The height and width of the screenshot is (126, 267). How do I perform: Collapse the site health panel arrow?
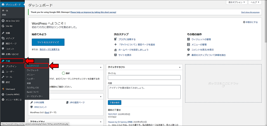[101, 67]
